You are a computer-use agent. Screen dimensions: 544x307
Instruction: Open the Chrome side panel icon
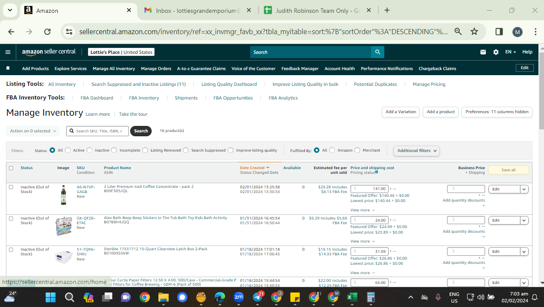click(499, 32)
